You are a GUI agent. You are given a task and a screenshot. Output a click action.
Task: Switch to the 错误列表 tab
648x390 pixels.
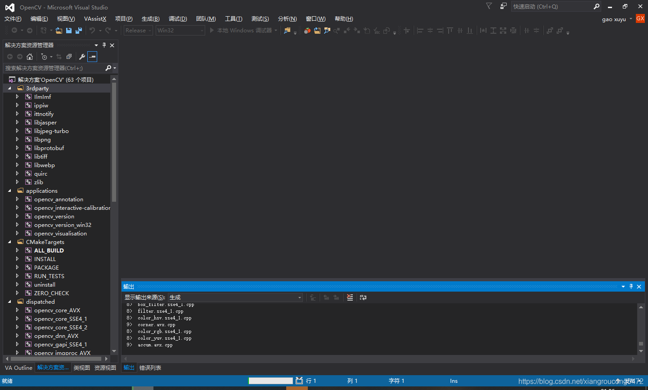[150, 368]
